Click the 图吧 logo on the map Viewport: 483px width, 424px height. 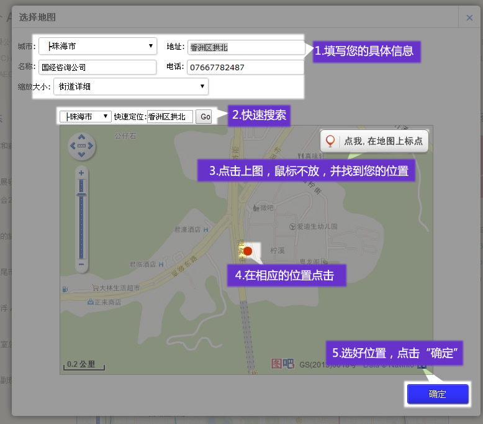click(282, 364)
